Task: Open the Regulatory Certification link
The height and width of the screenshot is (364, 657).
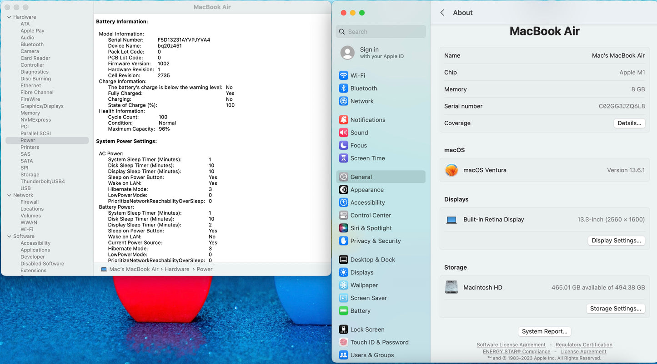Action: pyautogui.click(x=584, y=345)
